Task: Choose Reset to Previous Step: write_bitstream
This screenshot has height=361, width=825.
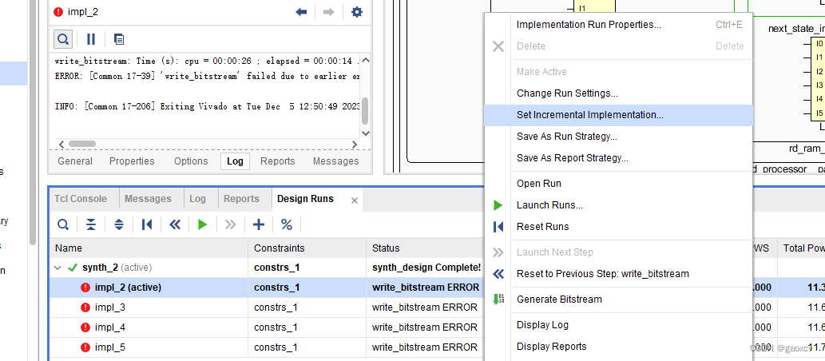Action: click(x=618, y=274)
